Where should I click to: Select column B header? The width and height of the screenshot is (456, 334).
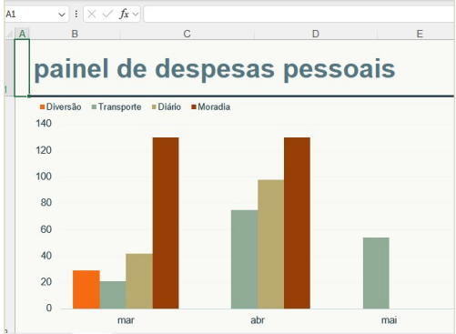point(75,34)
